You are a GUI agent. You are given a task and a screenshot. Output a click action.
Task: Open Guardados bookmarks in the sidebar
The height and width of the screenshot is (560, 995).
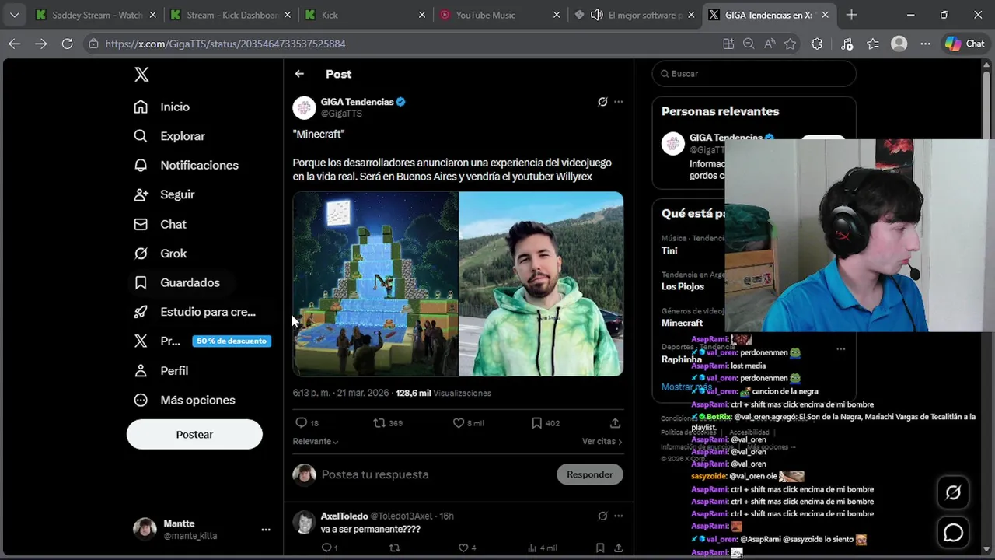[176, 282]
